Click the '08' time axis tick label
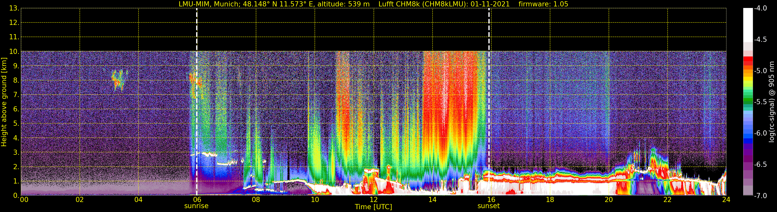Image resolution: width=777 pixels, height=212 pixels. pos(256,200)
